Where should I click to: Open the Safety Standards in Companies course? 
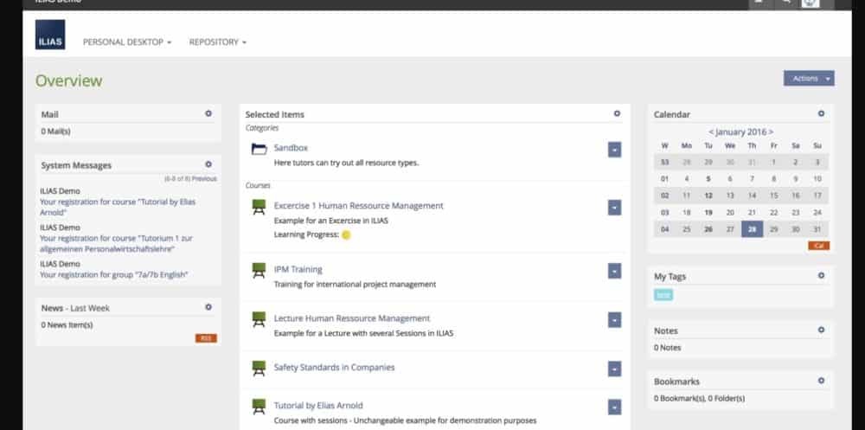point(334,368)
